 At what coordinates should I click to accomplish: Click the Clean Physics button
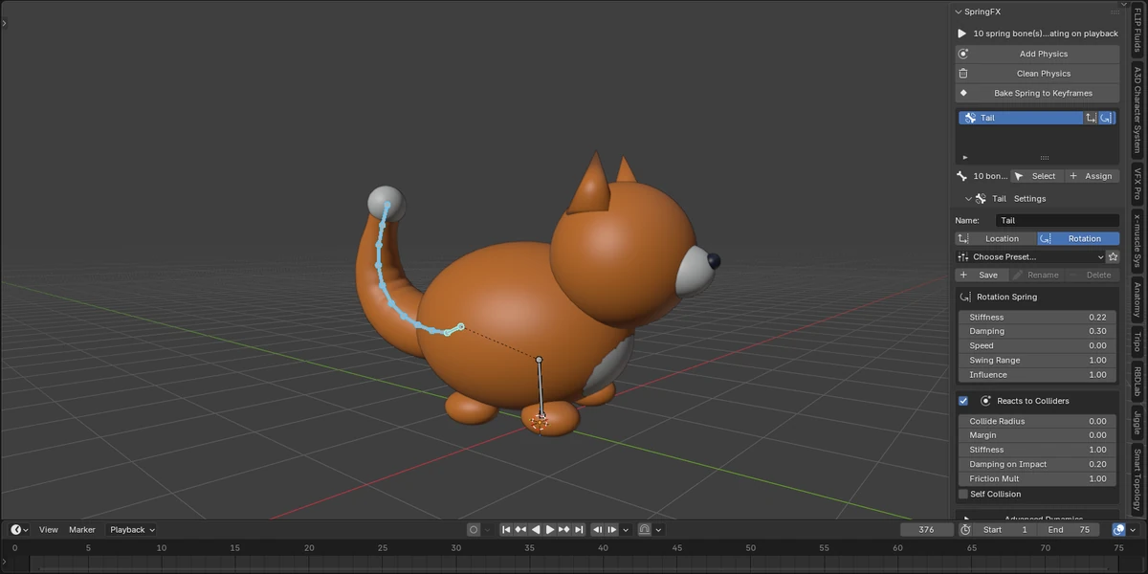pyautogui.click(x=1037, y=74)
